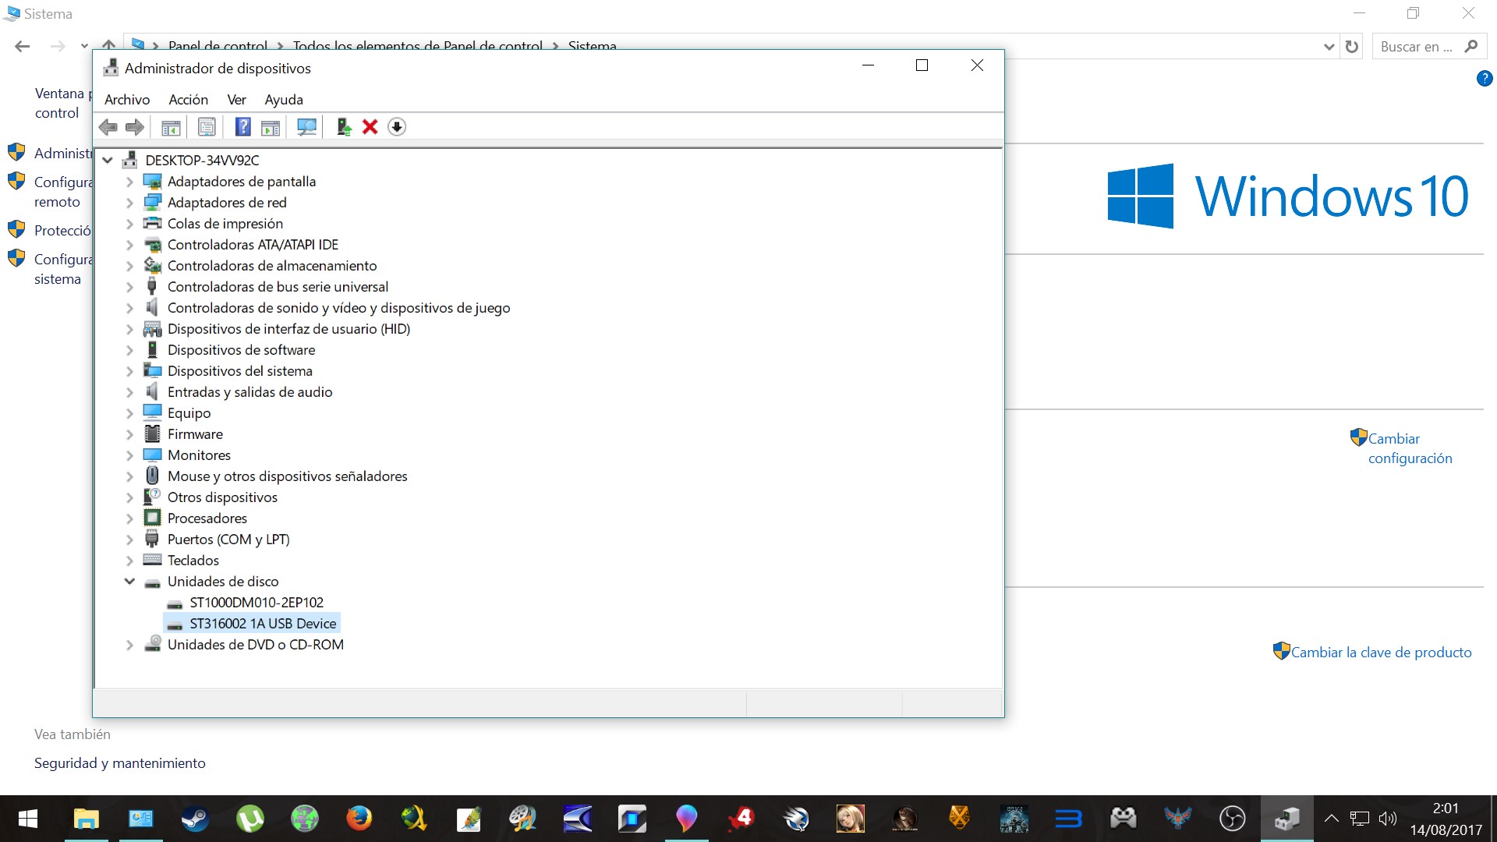Expand Controladoras de bus serie universal
1497x842 pixels.
(x=129, y=287)
